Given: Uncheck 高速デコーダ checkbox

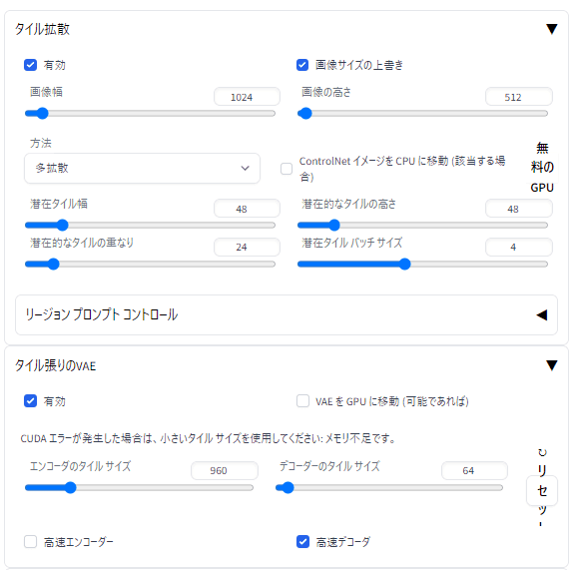Looking at the screenshot, I should 302,541.
